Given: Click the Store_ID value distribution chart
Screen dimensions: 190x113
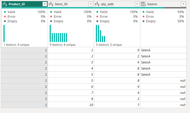Looking at the screenshot, I should pyautogui.click(x=58, y=33).
